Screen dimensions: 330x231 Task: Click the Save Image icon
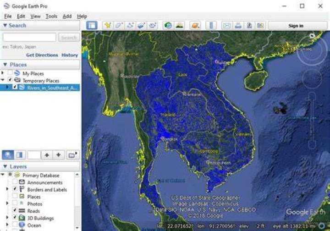pos(249,26)
